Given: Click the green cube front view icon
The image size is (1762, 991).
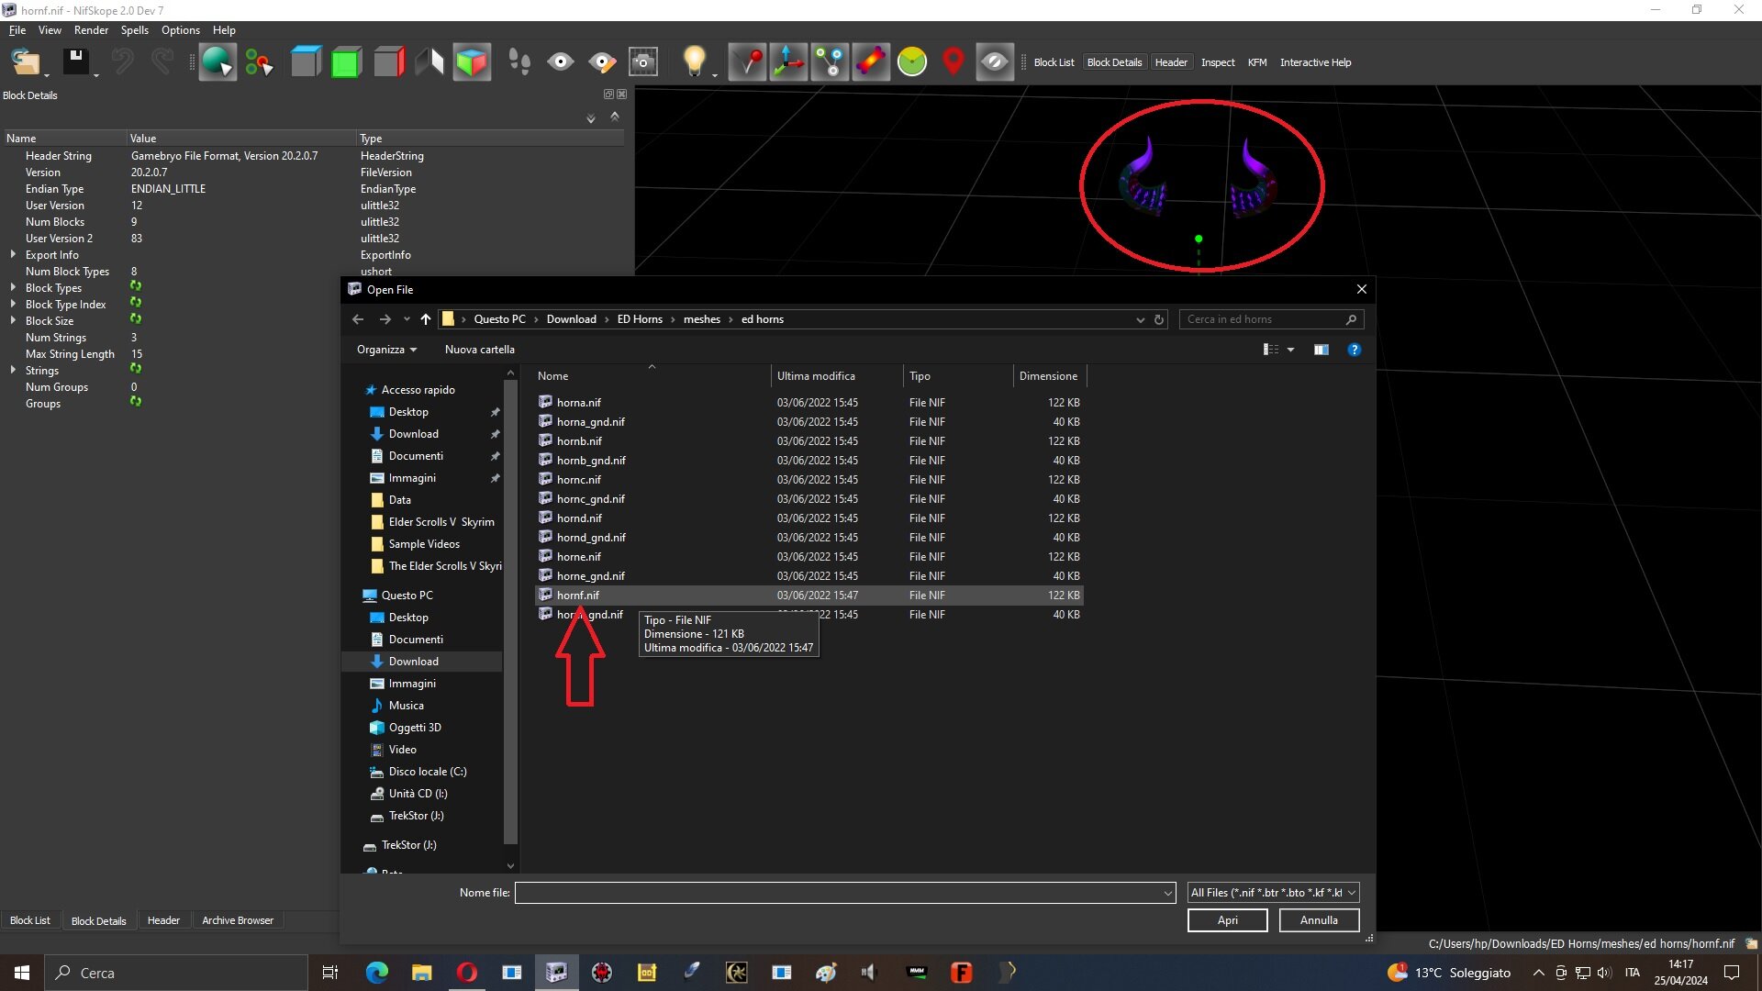Looking at the screenshot, I should pos(346,62).
